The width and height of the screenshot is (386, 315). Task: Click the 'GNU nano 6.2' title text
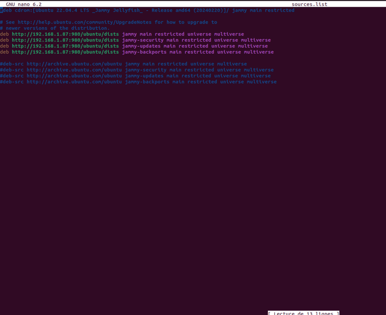(x=24, y=4)
